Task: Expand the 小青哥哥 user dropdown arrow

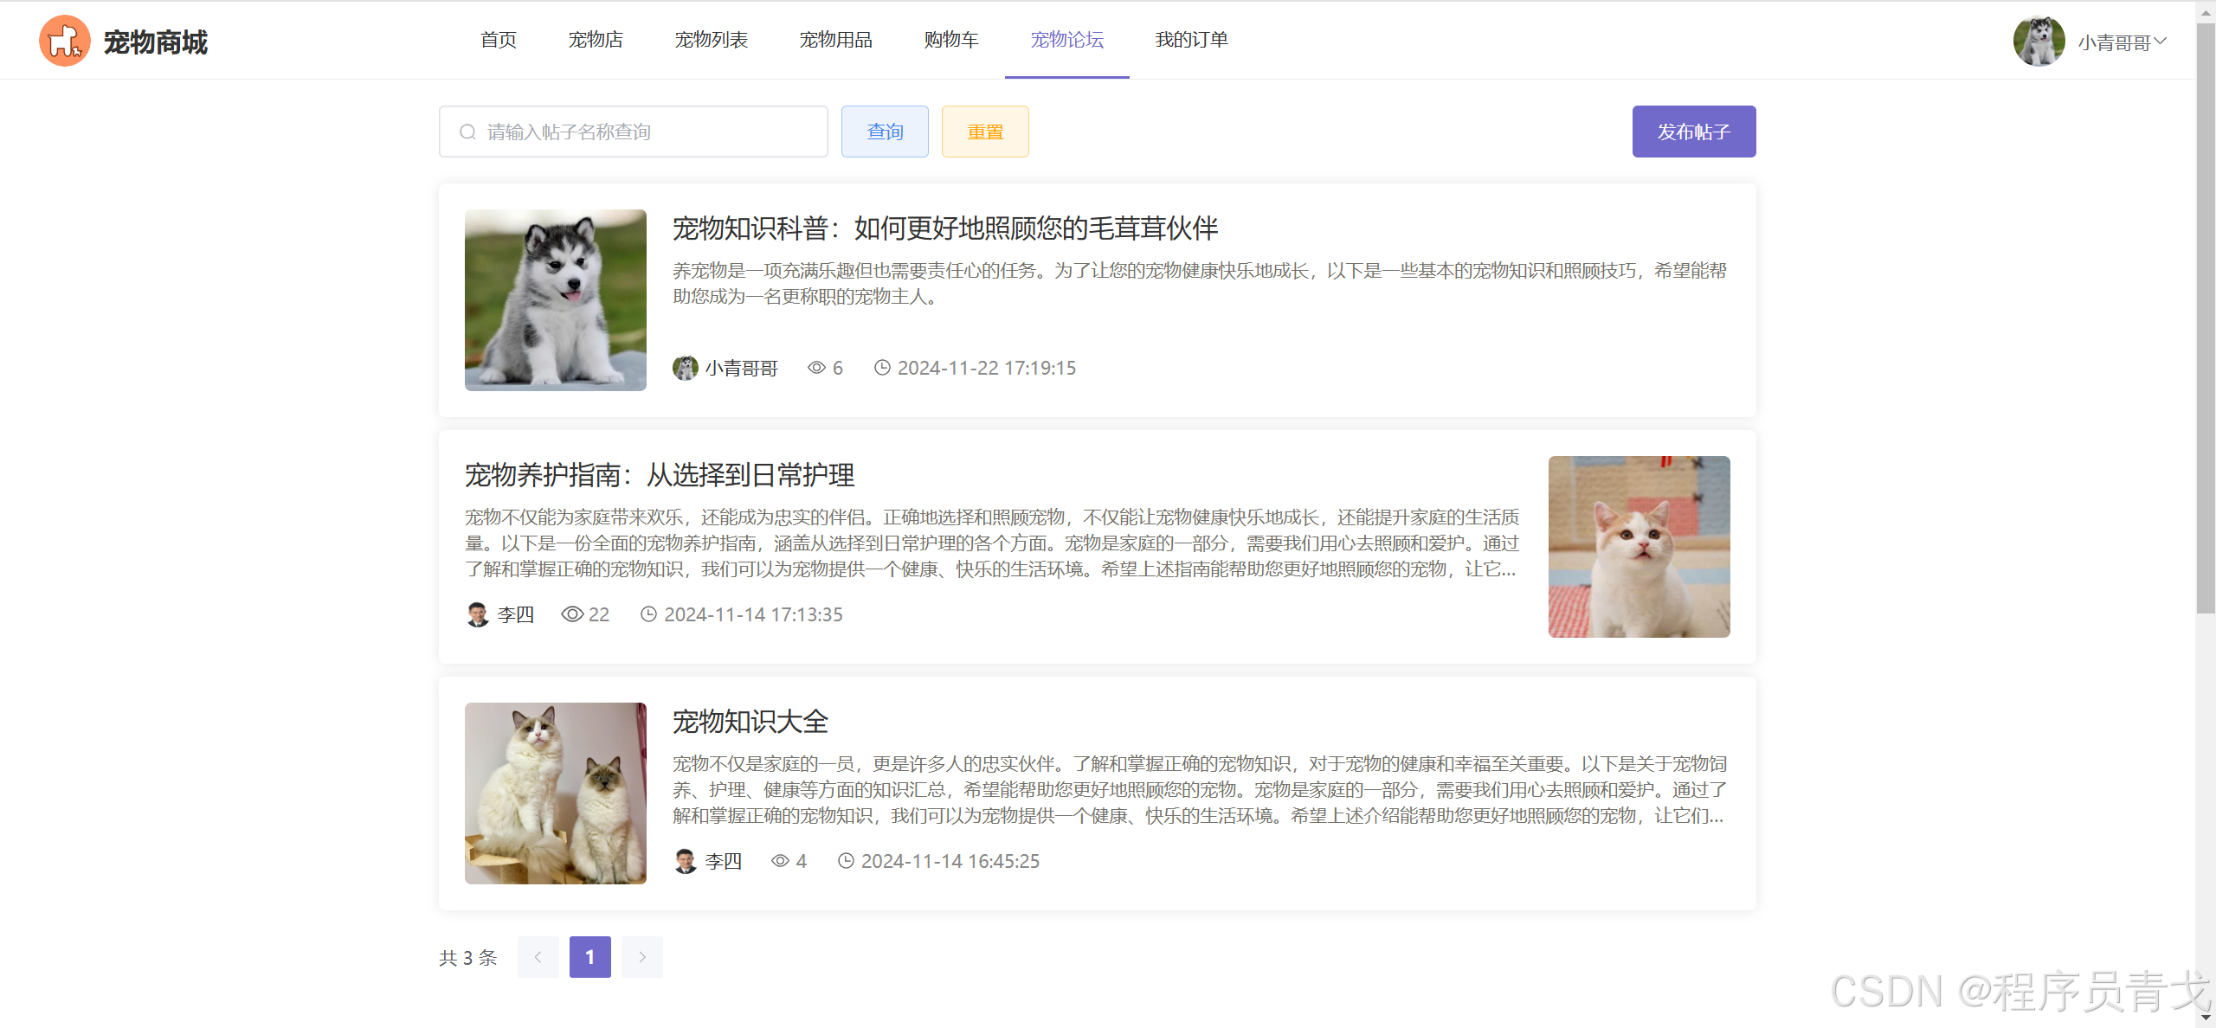Action: point(2161,41)
